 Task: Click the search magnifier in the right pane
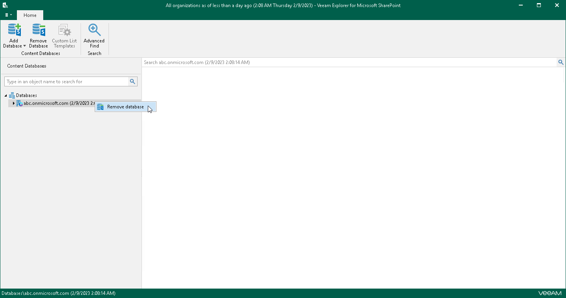pos(561,62)
